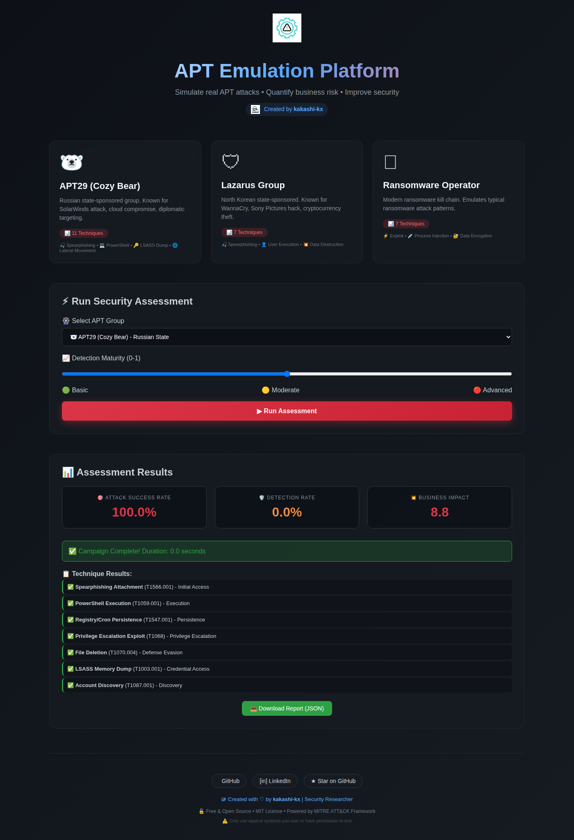
Task: Click the checkmark icon in Campaign Complete banner
Action: [73, 551]
